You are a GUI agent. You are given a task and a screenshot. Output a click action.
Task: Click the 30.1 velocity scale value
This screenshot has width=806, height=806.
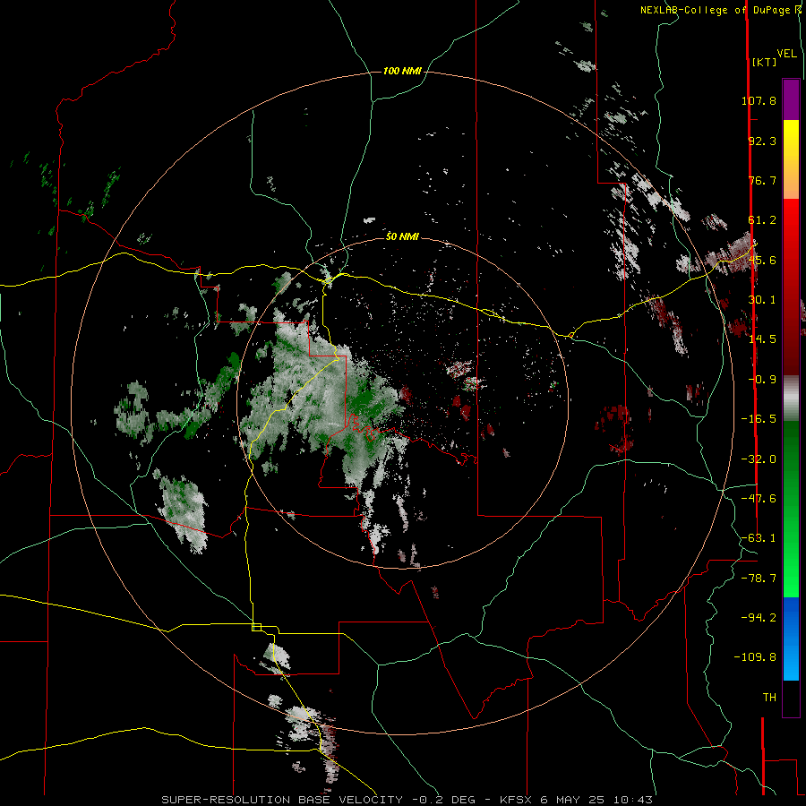tap(762, 300)
